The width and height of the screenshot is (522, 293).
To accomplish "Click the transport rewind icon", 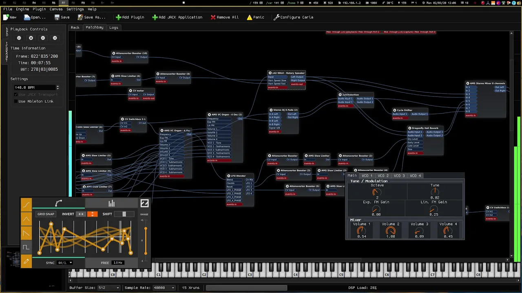I will point(43,38).
